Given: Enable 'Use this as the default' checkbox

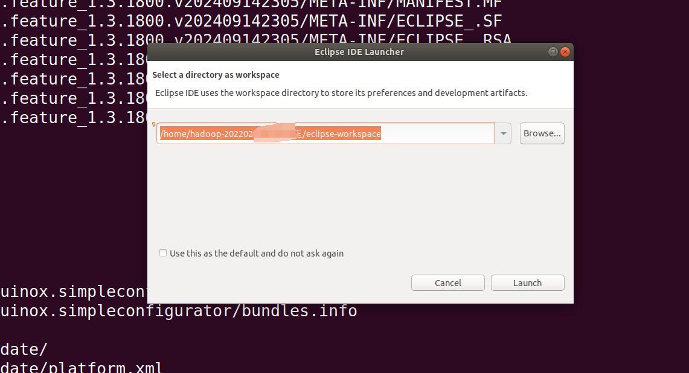Looking at the screenshot, I should (x=163, y=253).
